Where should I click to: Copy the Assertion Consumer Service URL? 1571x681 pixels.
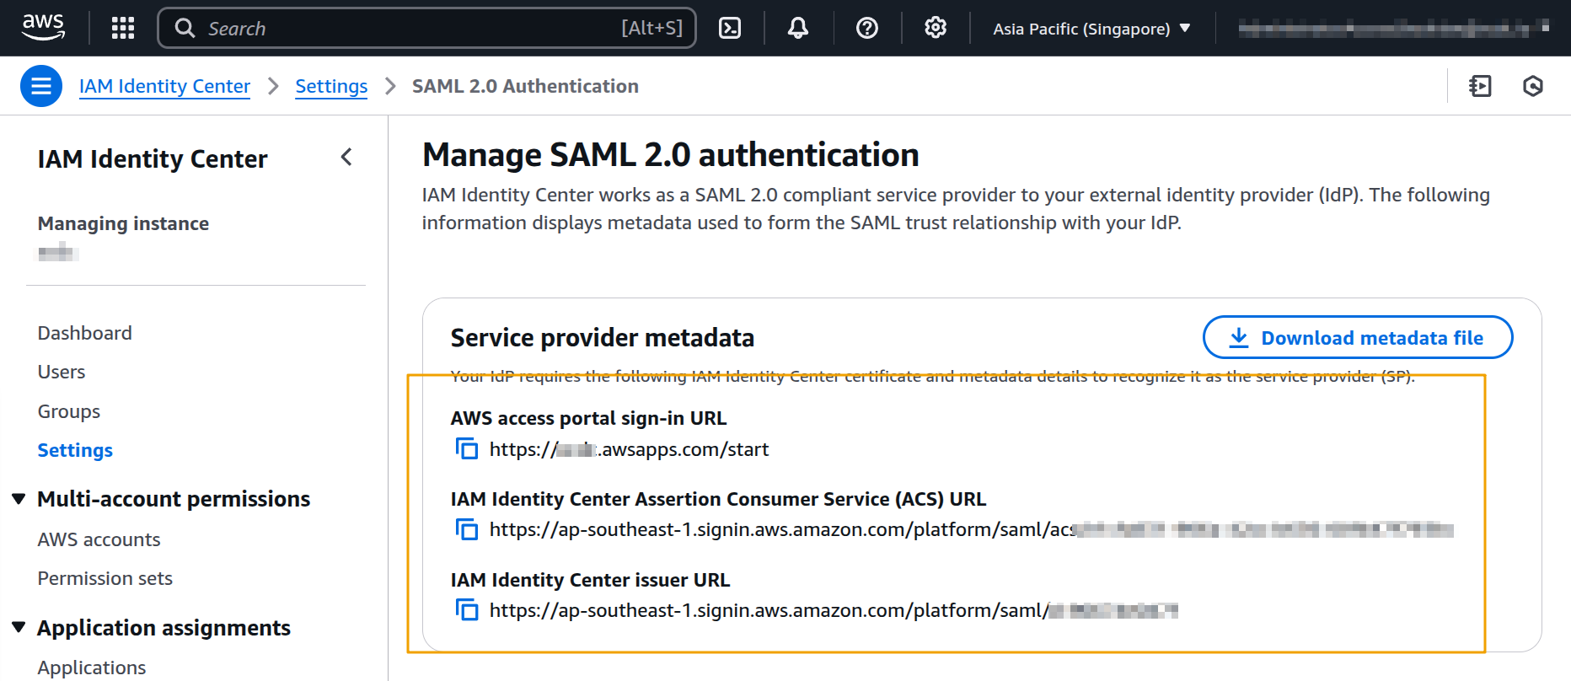pyautogui.click(x=467, y=529)
